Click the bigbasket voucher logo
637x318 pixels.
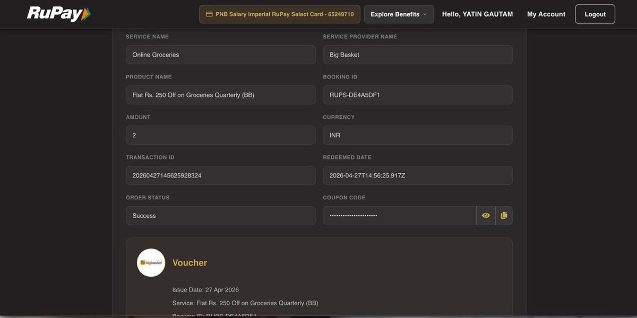point(151,263)
